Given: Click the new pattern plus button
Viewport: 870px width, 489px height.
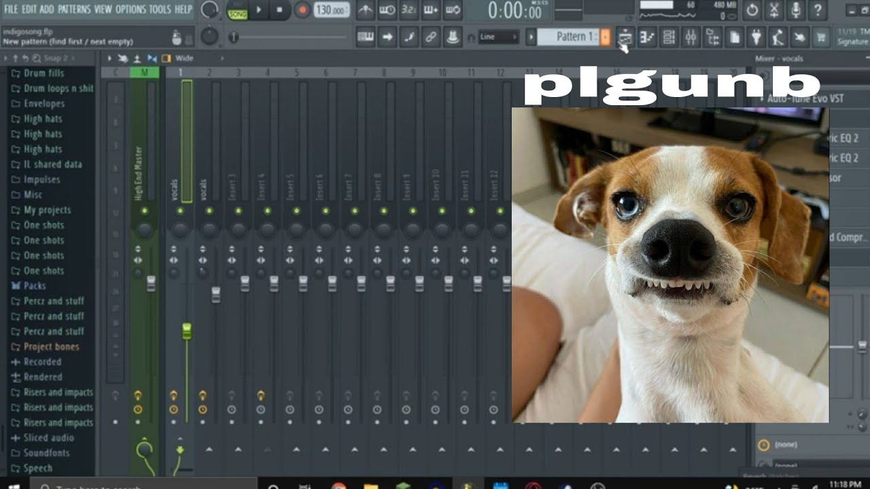Looking at the screenshot, I should coord(606,37).
